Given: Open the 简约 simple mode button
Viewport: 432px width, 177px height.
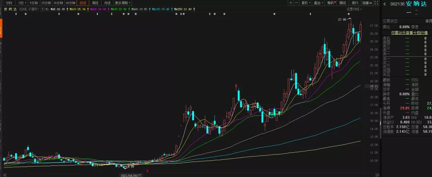Looking at the screenshot, I should [x=354, y=3].
